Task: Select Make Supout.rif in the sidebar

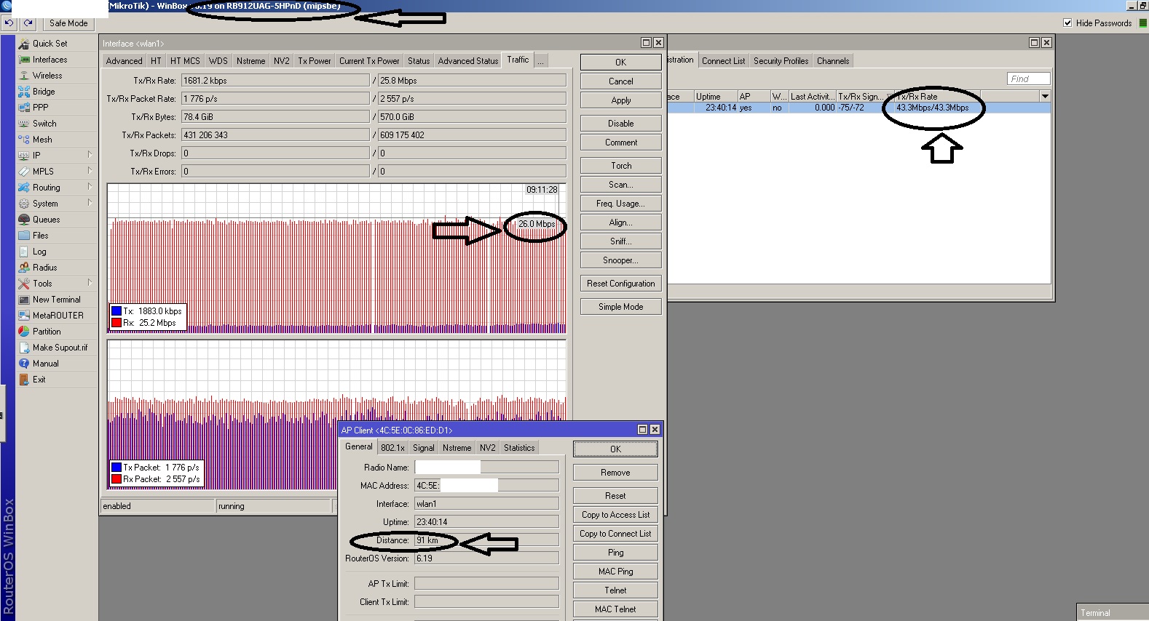Action: click(x=60, y=348)
